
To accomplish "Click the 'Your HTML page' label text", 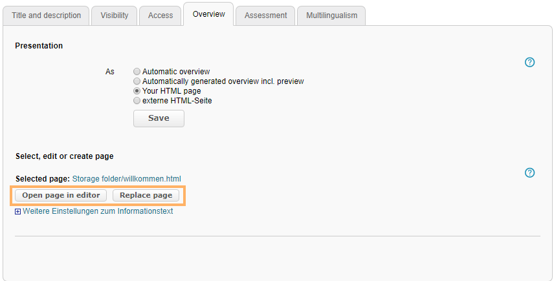I will [x=172, y=91].
